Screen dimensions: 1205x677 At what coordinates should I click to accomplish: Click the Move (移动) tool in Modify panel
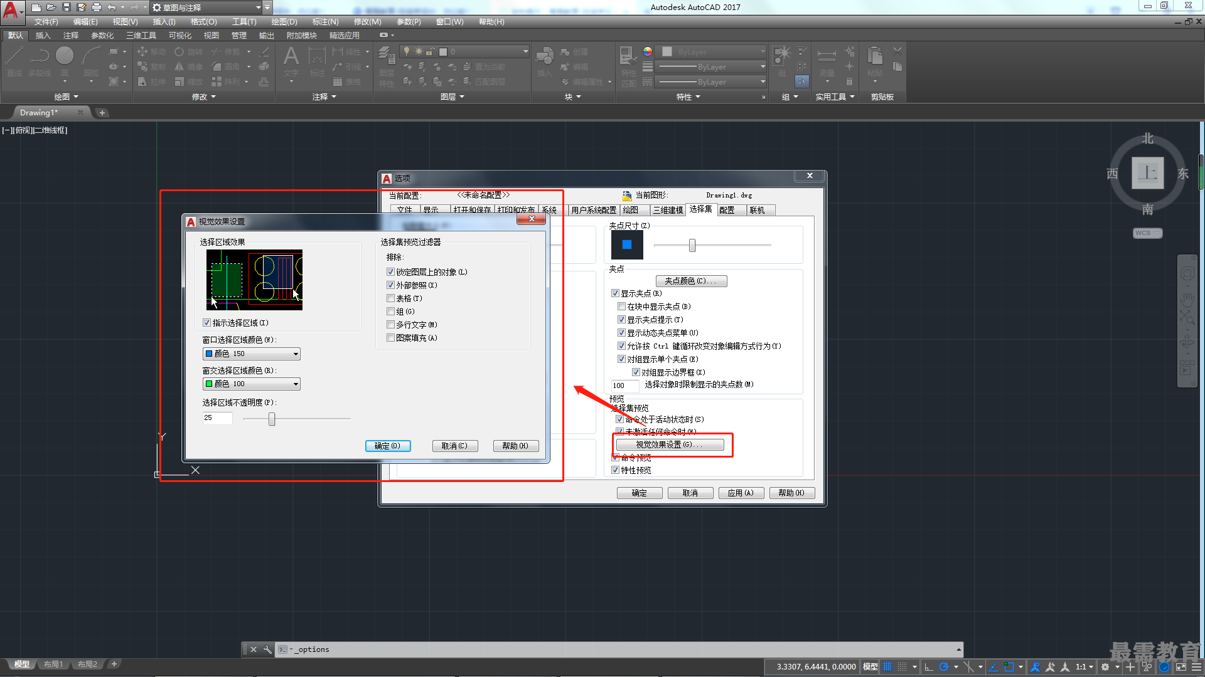(x=151, y=51)
